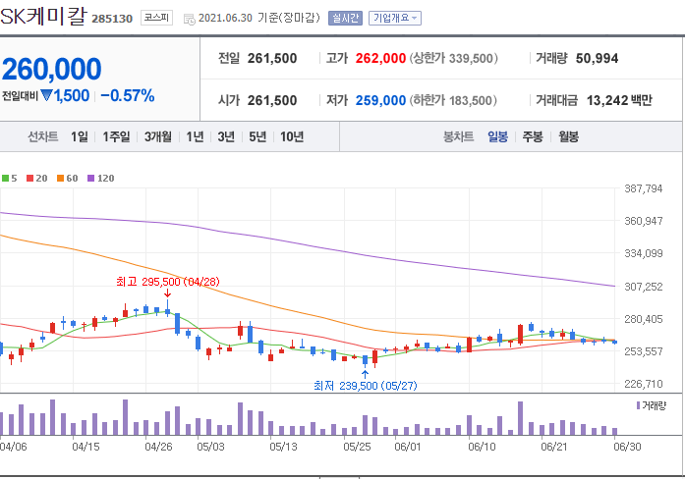
Task: Click the orange 60-day moving average swatch
Action: pyautogui.click(x=60, y=178)
